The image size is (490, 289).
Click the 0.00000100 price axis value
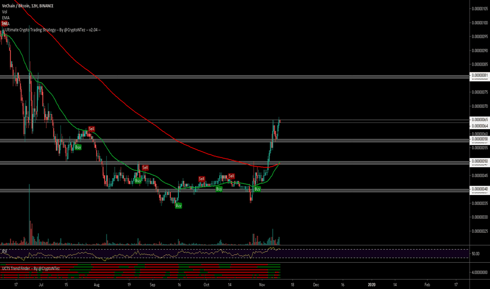(x=479, y=23)
